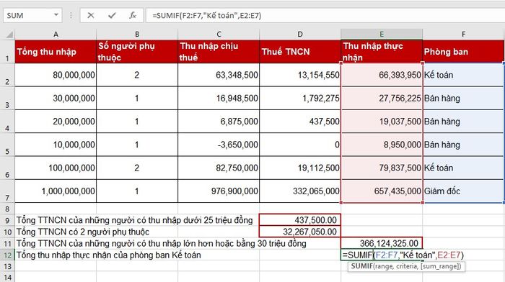Viewport: 505px width, 282px height.
Task: Click the SUMIF function tooltip name
Action: coord(361,266)
